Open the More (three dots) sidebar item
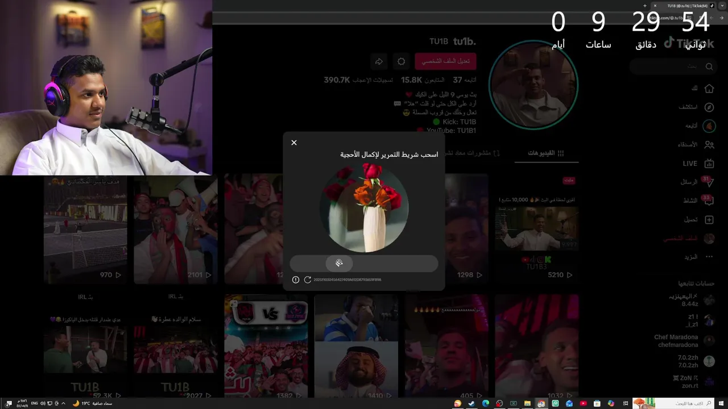 point(709,257)
